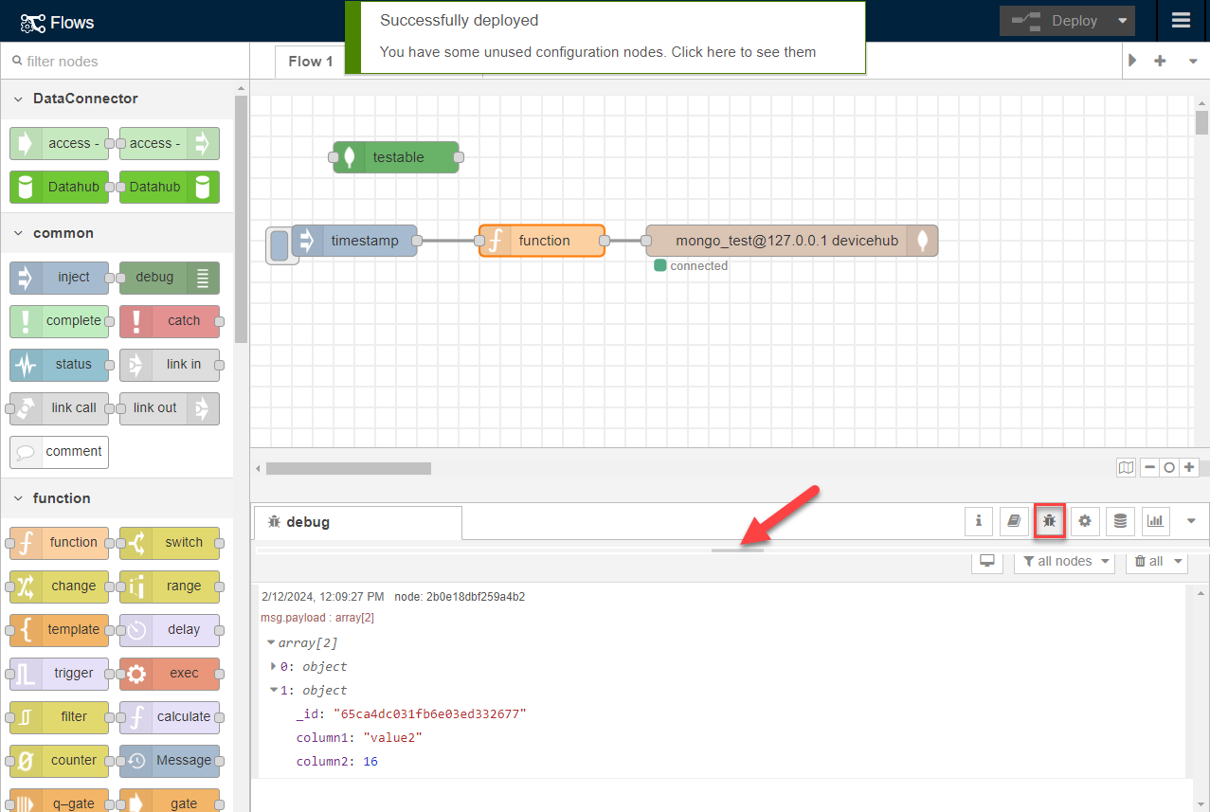Viewport: 1210px width, 812px height.
Task: Switch to the Flow 1 tab
Action: [310, 61]
